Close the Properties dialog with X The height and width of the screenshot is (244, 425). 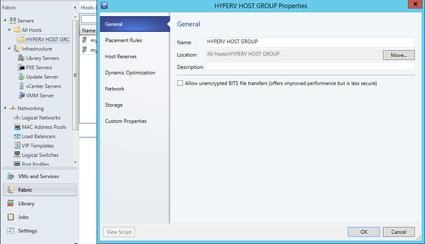[415, 4]
